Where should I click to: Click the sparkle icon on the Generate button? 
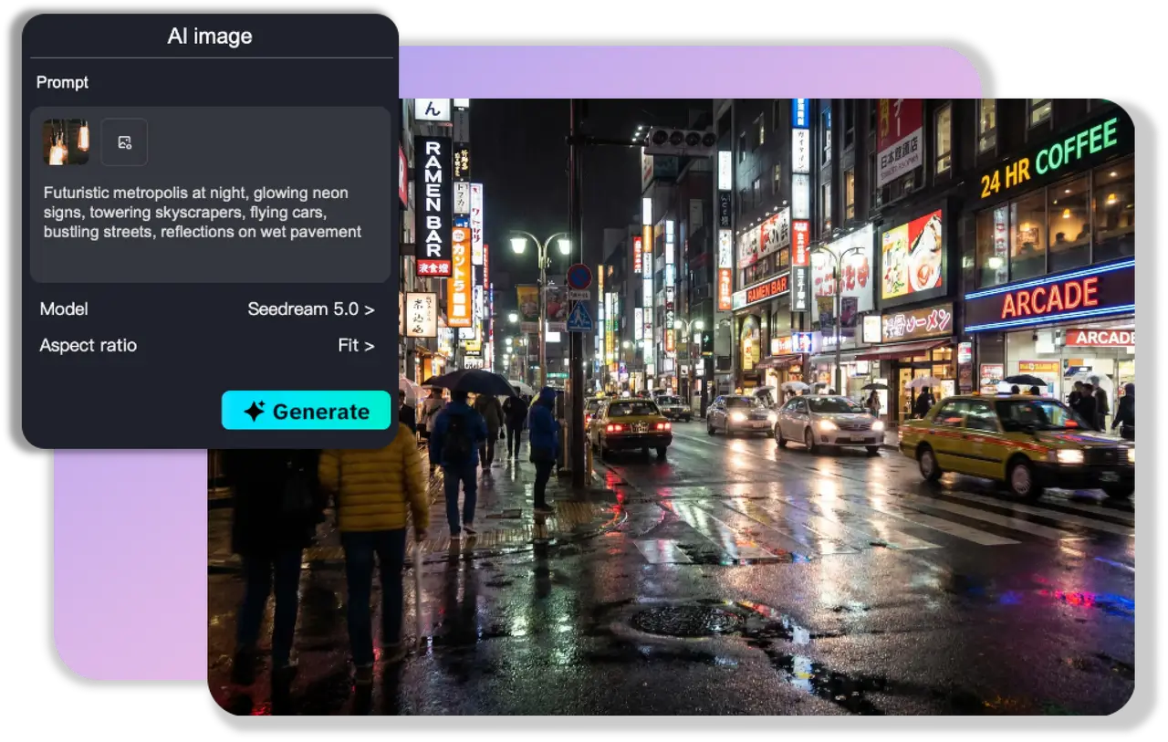(256, 410)
